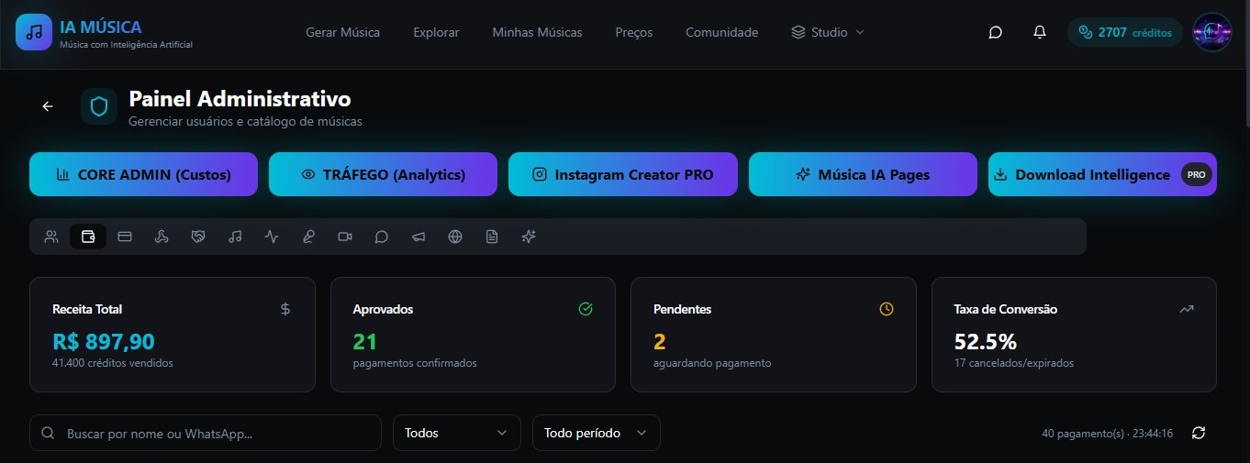The width and height of the screenshot is (1250, 463).
Task: Open the video camera tab icon
Action: point(345,237)
